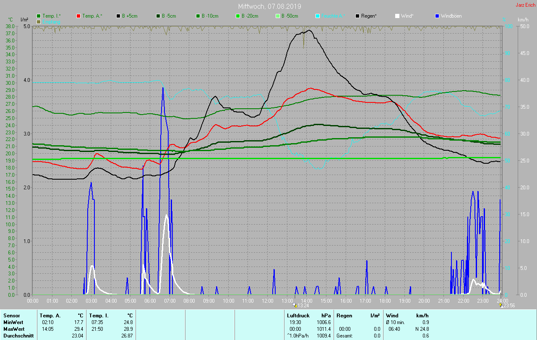Image resolution: width=537 pixels, height=340 pixels.
Task: Pick the bright green B -20cm swatch
Action: click(x=237, y=16)
